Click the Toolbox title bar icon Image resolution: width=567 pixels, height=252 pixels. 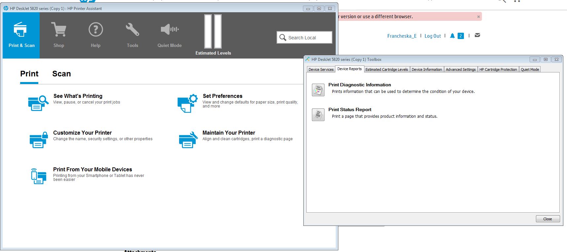pyautogui.click(x=307, y=59)
